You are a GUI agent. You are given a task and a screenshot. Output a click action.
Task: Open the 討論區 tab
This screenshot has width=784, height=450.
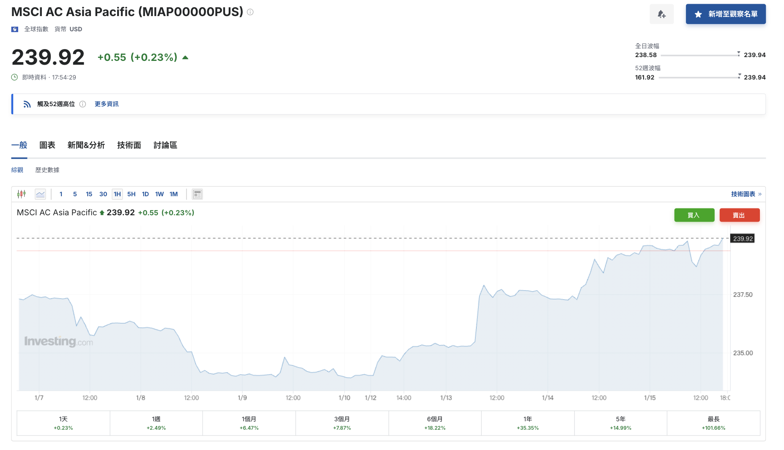tap(165, 145)
